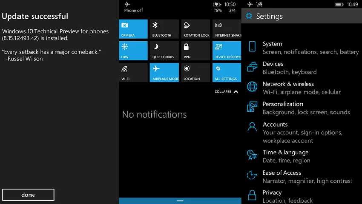Select Network & wireless settings label

pyautogui.click(x=288, y=84)
